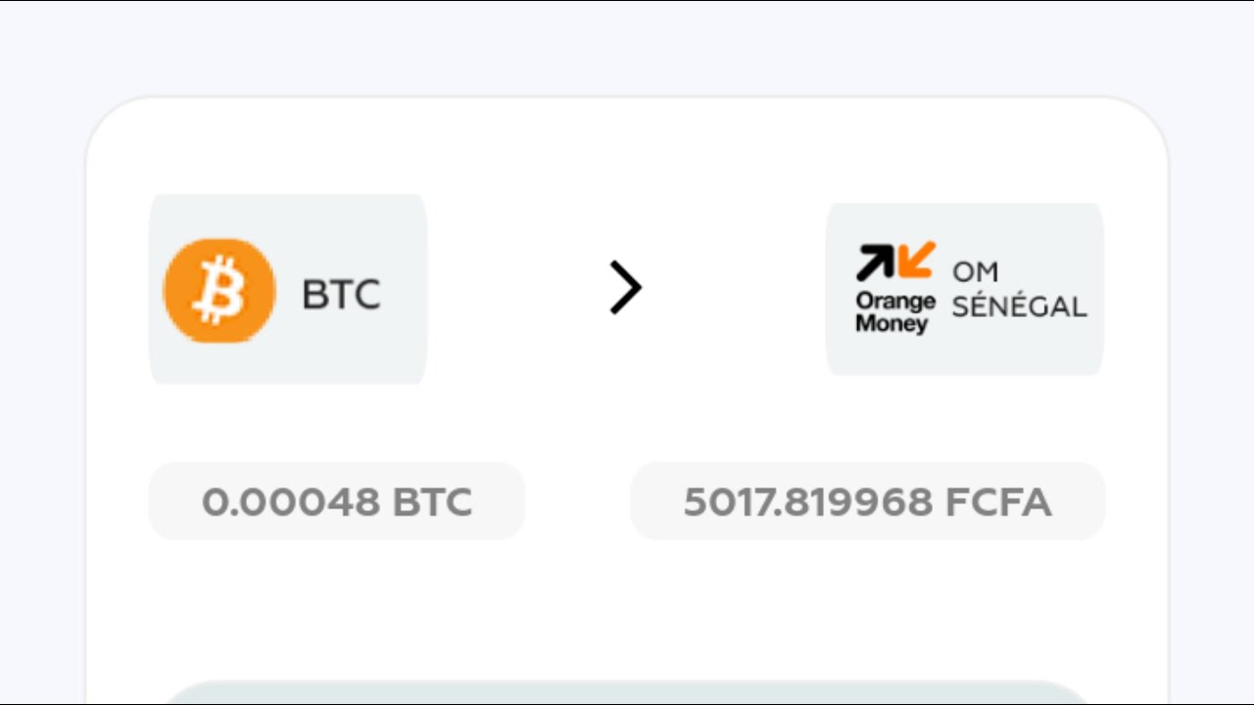Screen dimensions: 1254x705
Task: Expand the BTC currency dropdown card
Action: pos(287,288)
